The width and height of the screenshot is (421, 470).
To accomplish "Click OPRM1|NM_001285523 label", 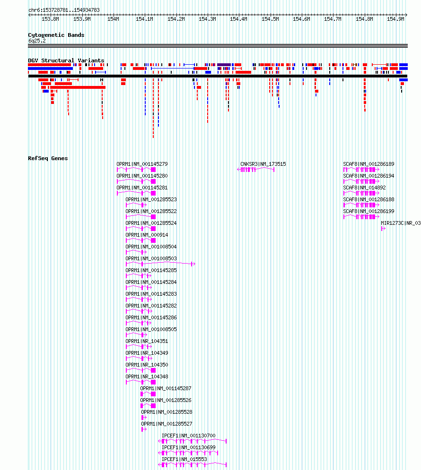I will click(151, 199).
